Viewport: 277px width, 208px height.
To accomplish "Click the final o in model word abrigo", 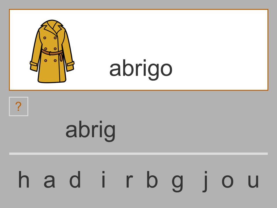I will click(166, 70).
